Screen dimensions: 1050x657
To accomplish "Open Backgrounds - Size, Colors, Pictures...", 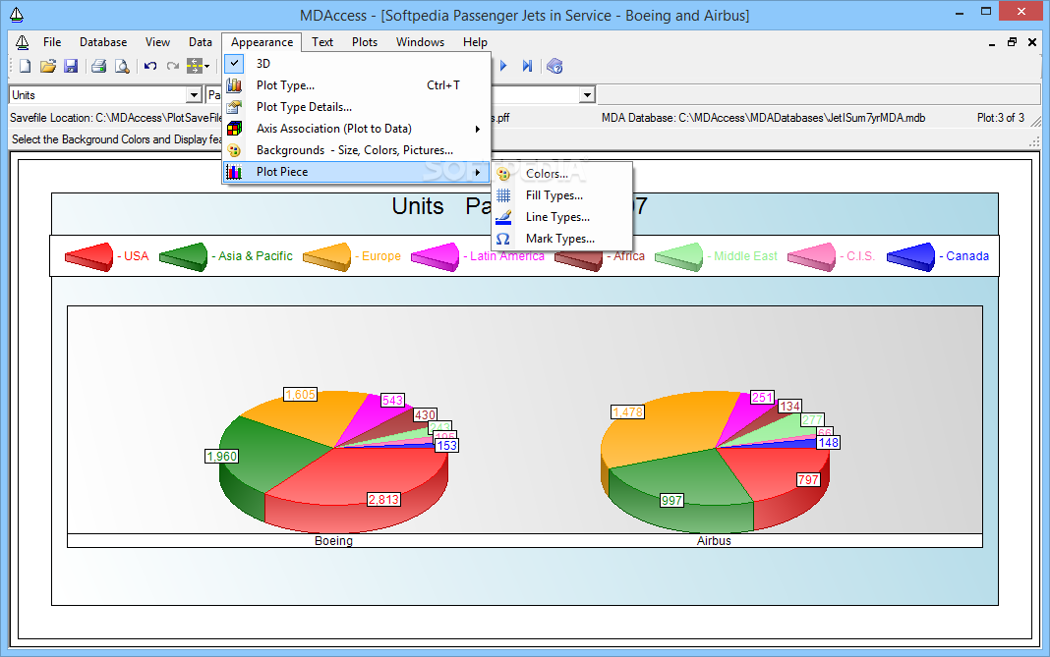I will click(x=357, y=150).
